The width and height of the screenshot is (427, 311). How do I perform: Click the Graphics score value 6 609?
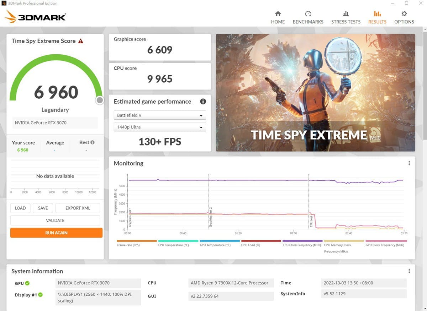(160, 50)
